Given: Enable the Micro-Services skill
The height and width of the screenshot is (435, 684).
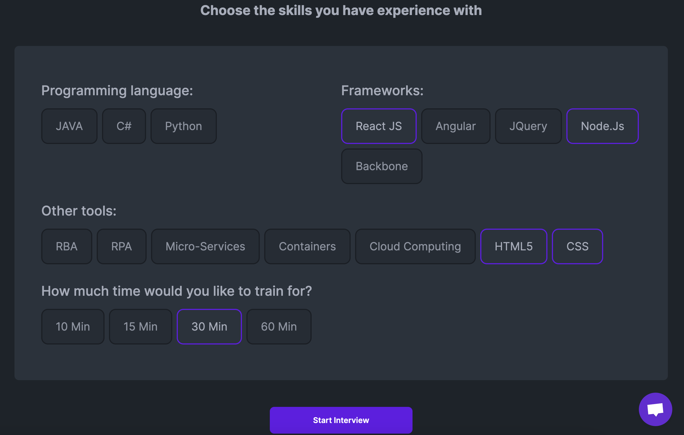Looking at the screenshot, I should [205, 246].
